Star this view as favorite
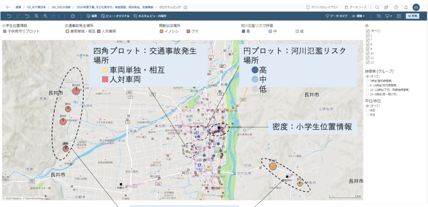 (x=186, y=7)
